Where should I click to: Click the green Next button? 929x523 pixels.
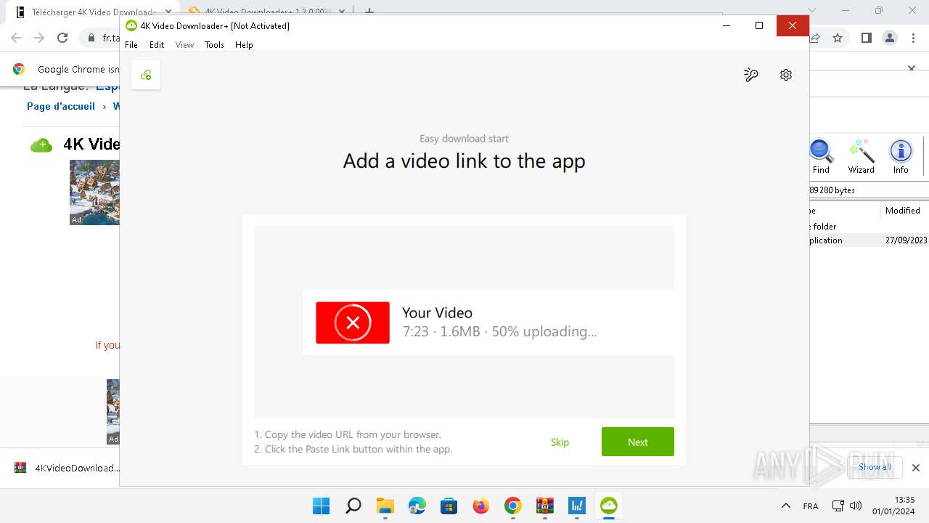(x=638, y=442)
